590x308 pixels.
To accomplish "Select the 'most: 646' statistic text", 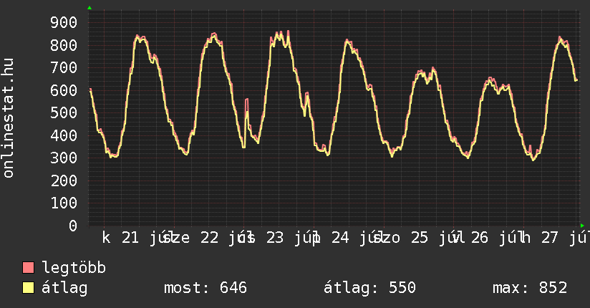I will pyautogui.click(x=205, y=288).
